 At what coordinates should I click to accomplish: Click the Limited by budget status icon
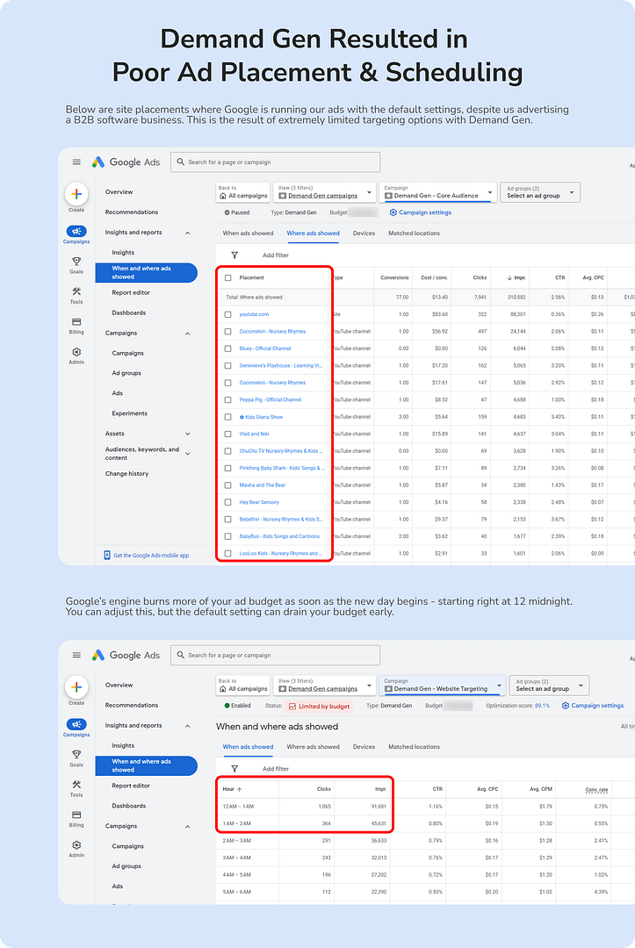pyautogui.click(x=292, y=706)
